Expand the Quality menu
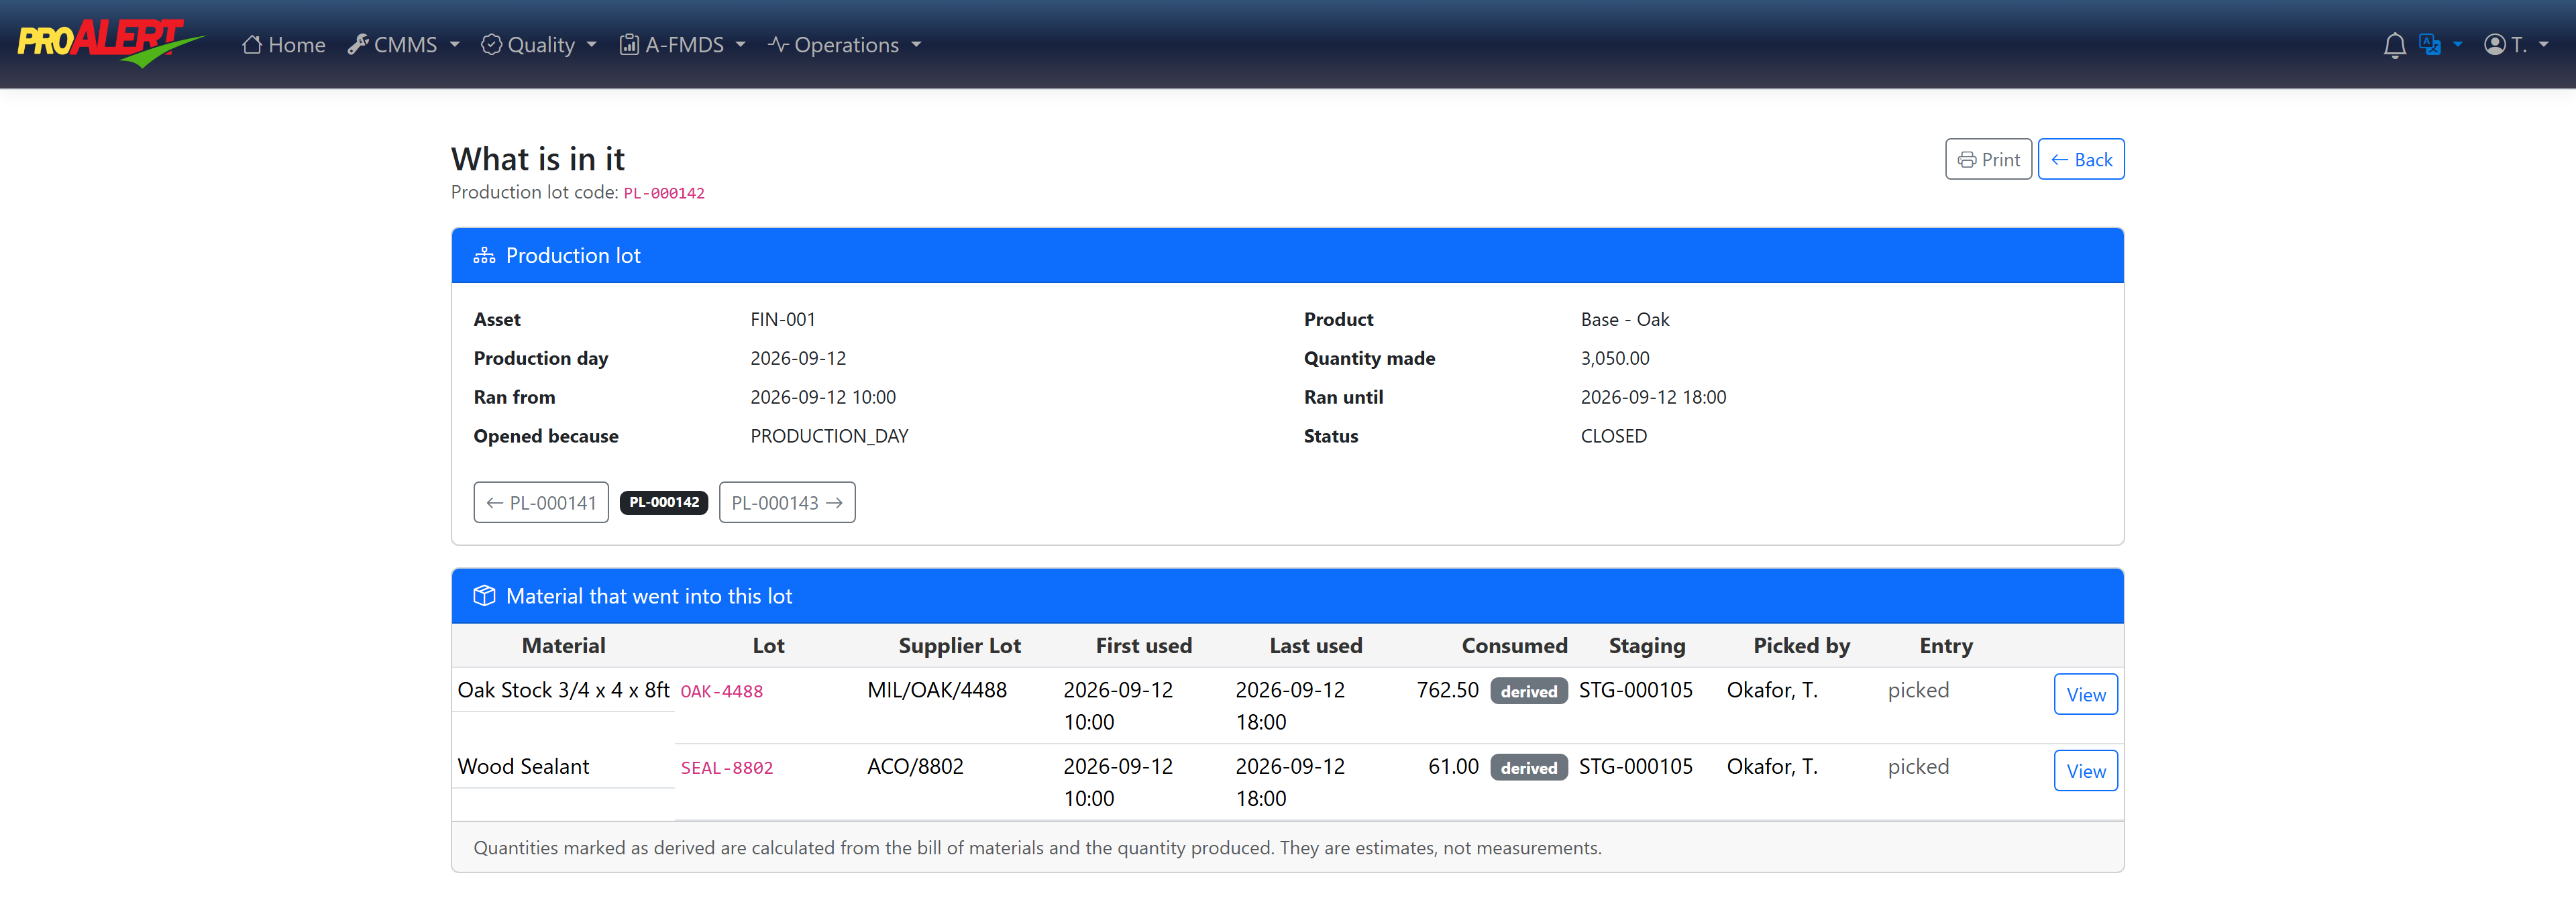2576x916 pixels. coord(539,45)
